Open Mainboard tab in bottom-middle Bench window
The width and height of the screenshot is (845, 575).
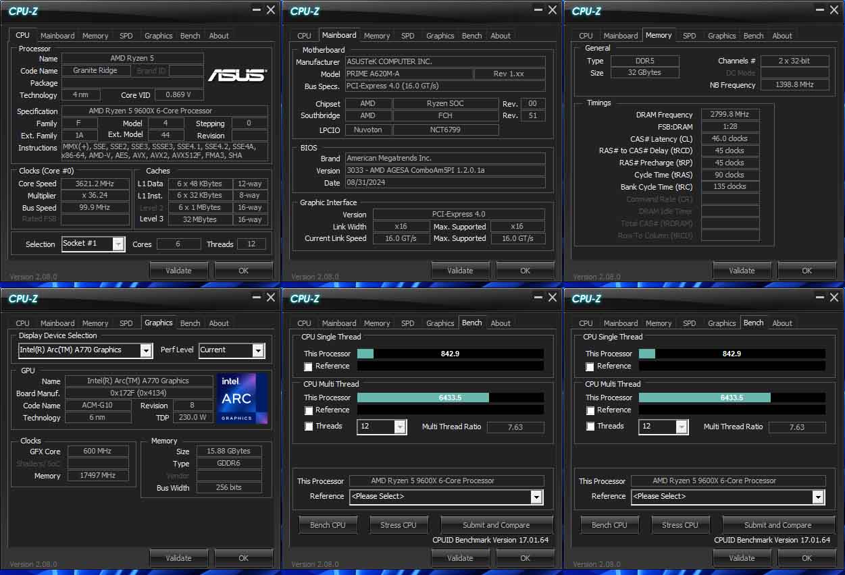pos(339,323)
